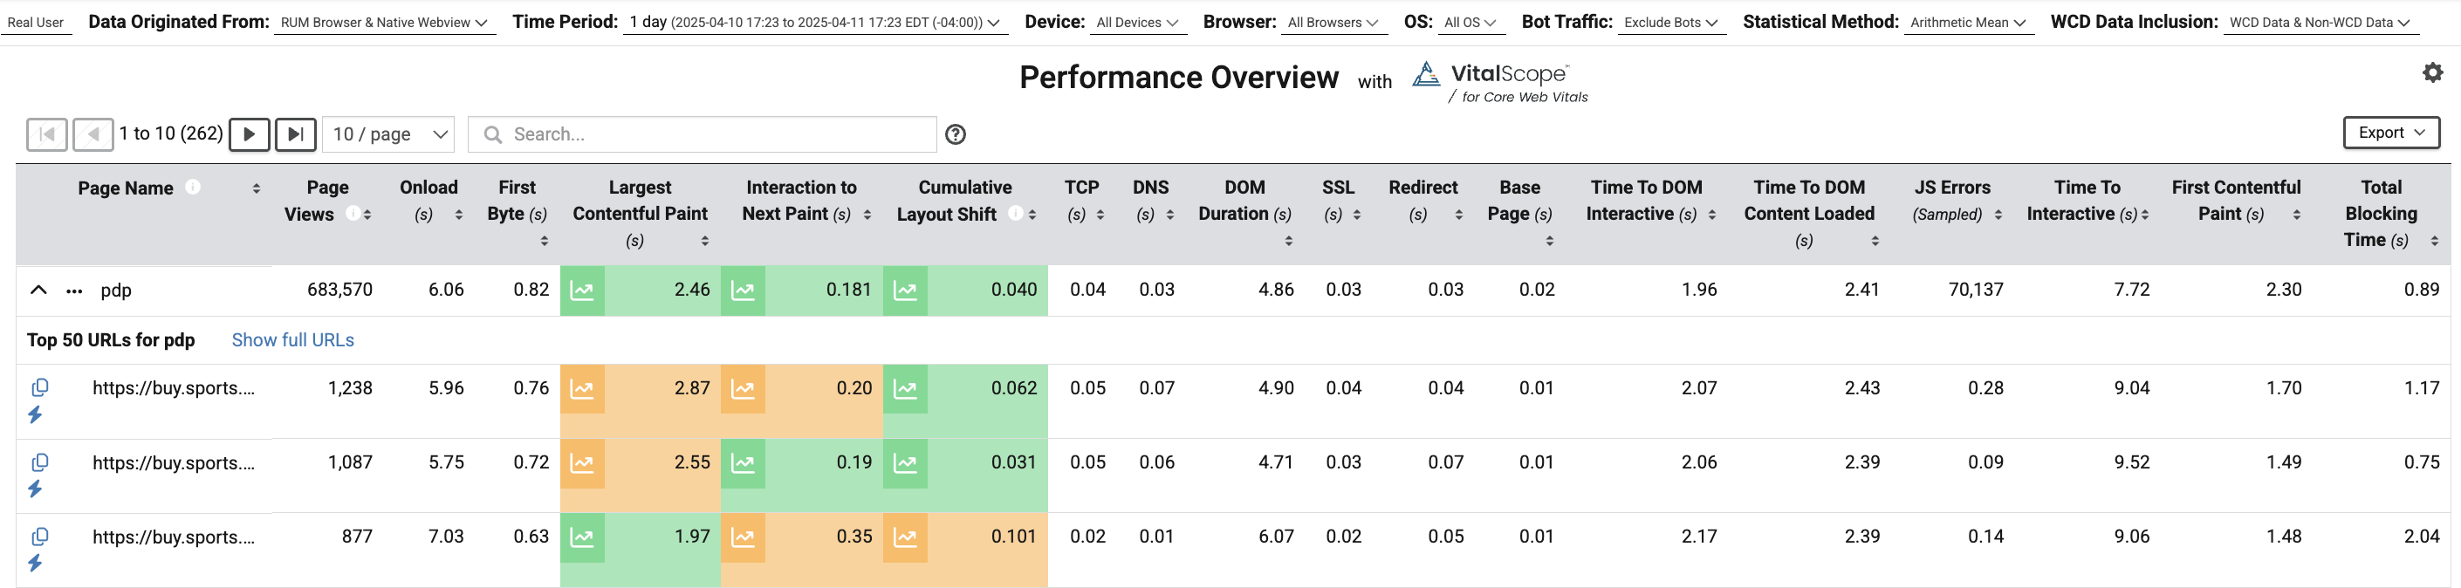Open LCP trend chart for pdp row
The image size is (2461, 588).
[x=582, y=291]
